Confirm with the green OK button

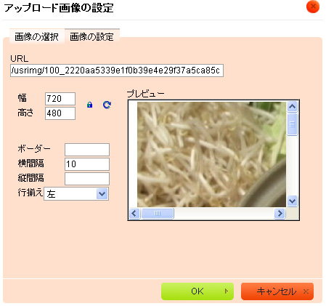coord(197,291)
